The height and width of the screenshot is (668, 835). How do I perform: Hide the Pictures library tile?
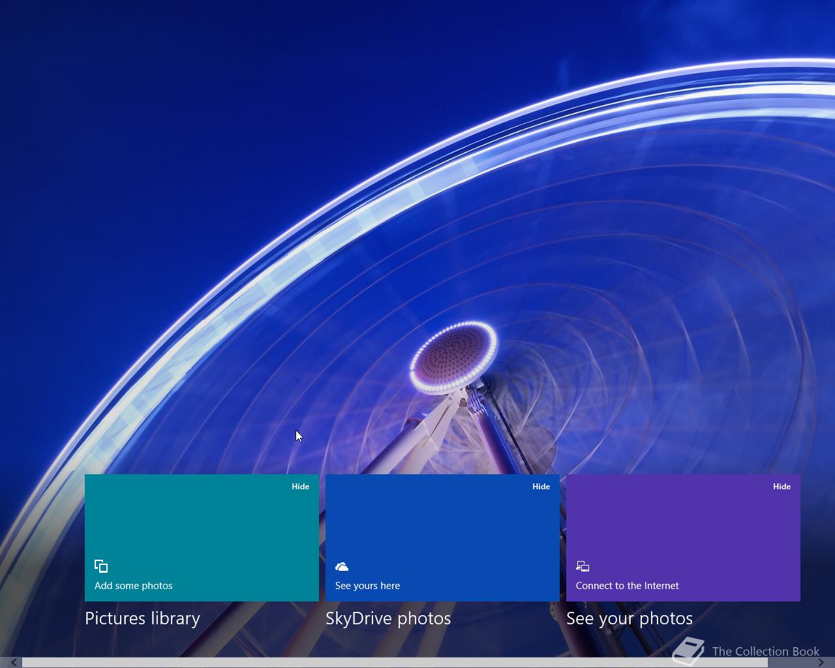point(300,486)
